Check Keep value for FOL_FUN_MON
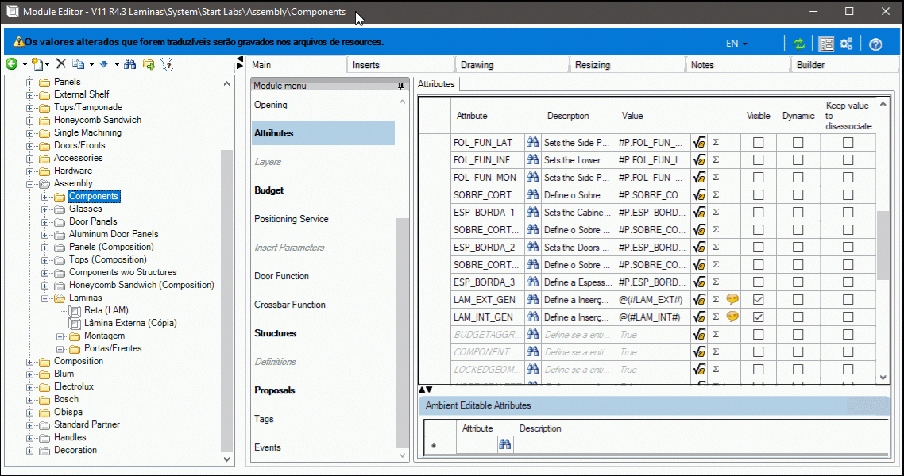The width and height of the screenshot is (904, 476). tap(848, 177)
